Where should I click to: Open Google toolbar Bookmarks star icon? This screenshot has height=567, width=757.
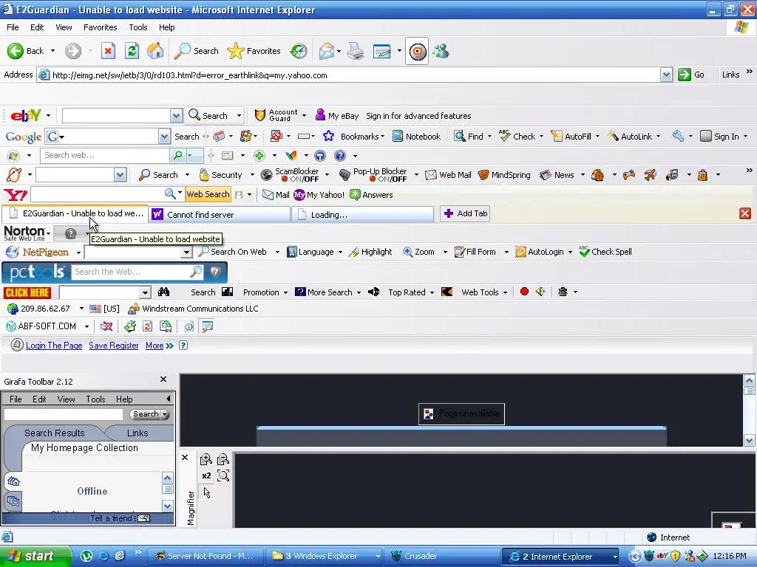pos(328,137)
